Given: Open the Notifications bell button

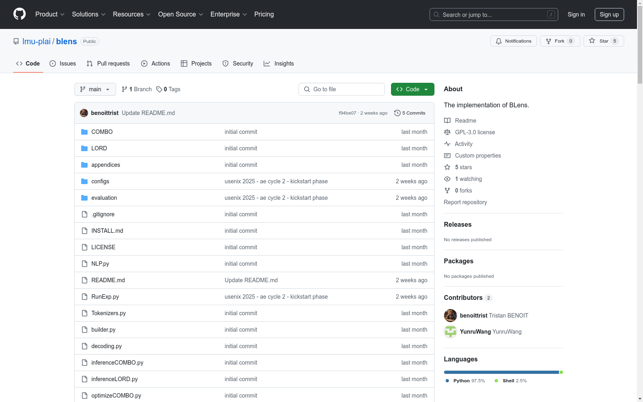Looking at the screenshot, I should point(513,41).
